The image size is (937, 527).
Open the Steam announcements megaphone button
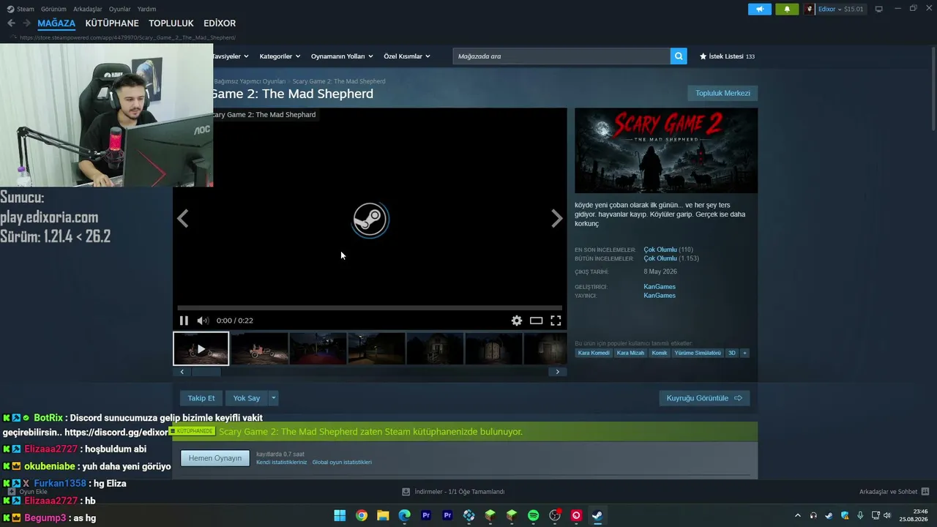pyautogui.click(x=760, y=10)
